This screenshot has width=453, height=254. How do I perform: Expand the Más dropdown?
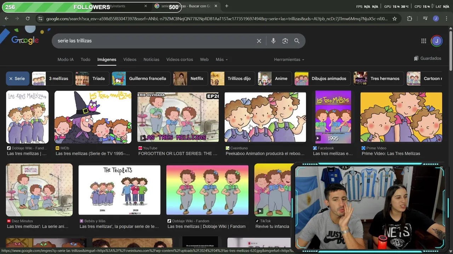tap(222, 60)
